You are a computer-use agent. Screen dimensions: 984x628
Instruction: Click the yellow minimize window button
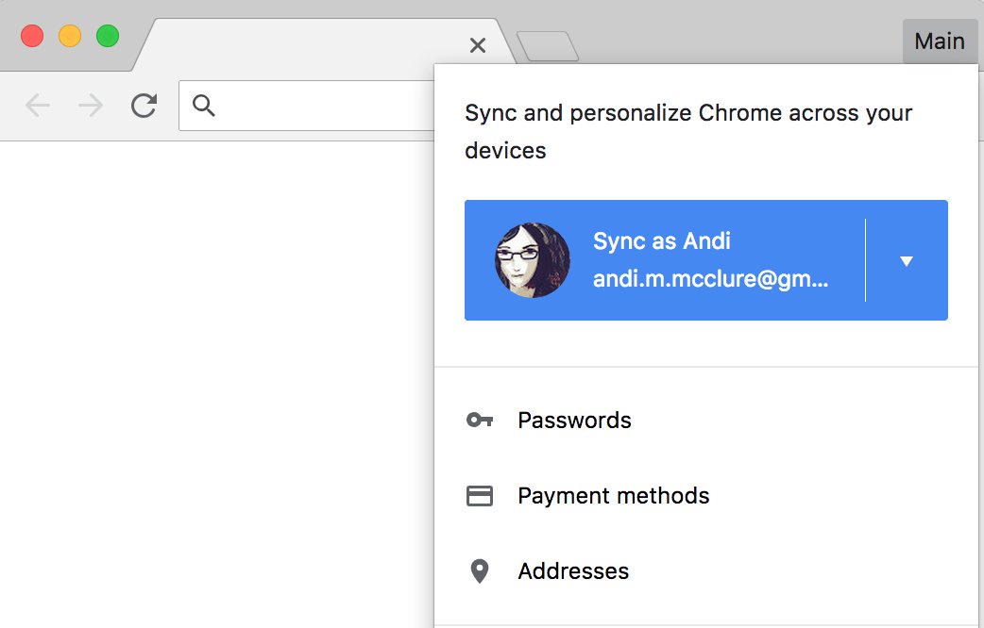click(70, 36)
